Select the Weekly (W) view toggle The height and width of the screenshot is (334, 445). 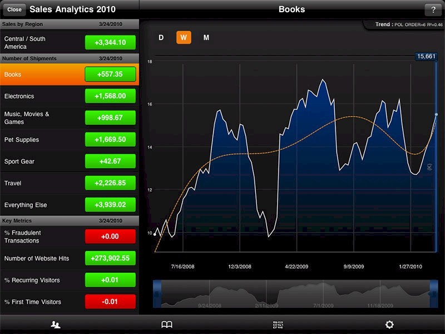click(x=184, y=37)
